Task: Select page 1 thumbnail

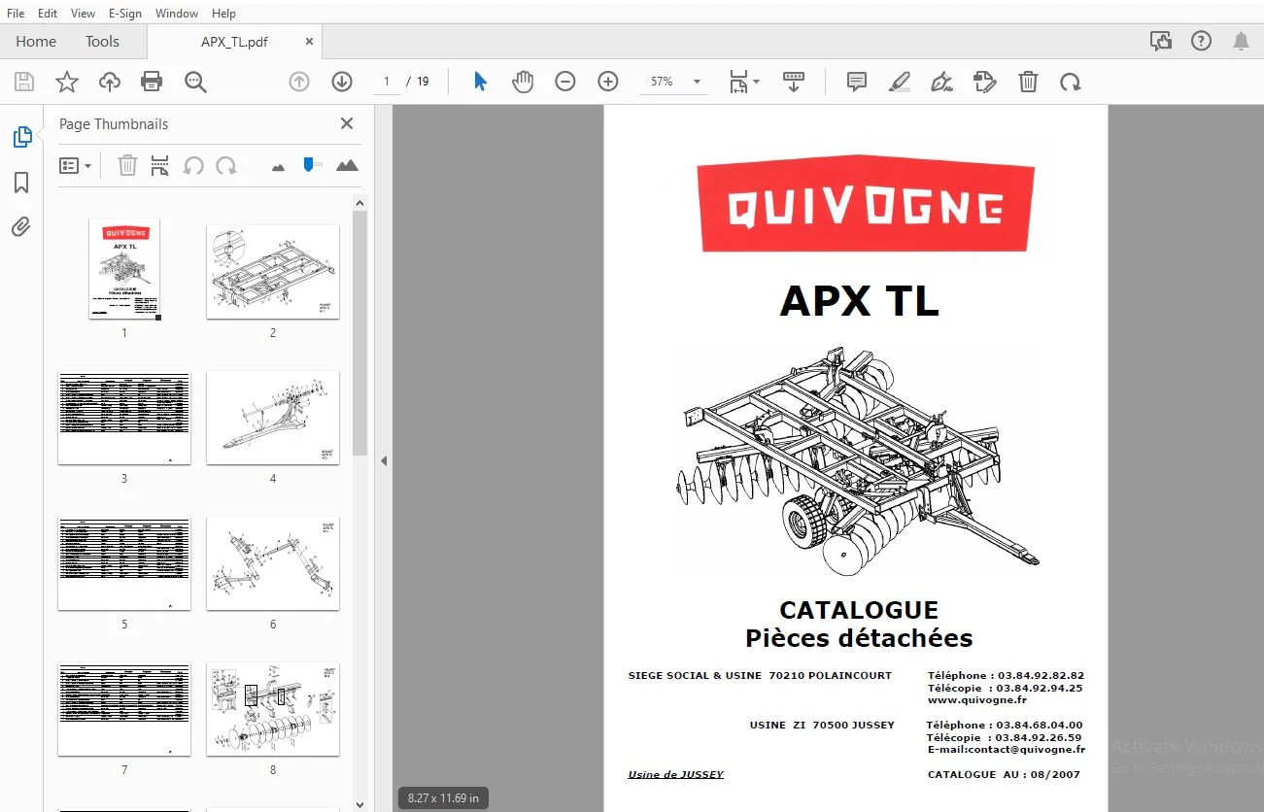Action: [x=124, y=269]
